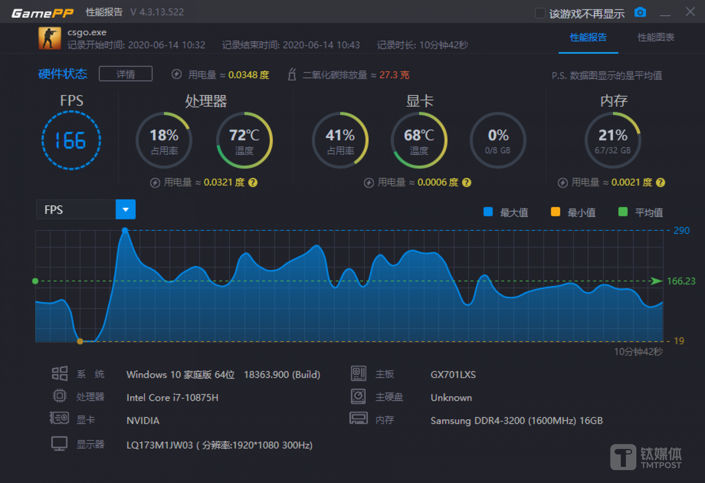Screen dimensions: 705x483
Task: Click the power usage meter icon
Action: (x=176, y=74)
